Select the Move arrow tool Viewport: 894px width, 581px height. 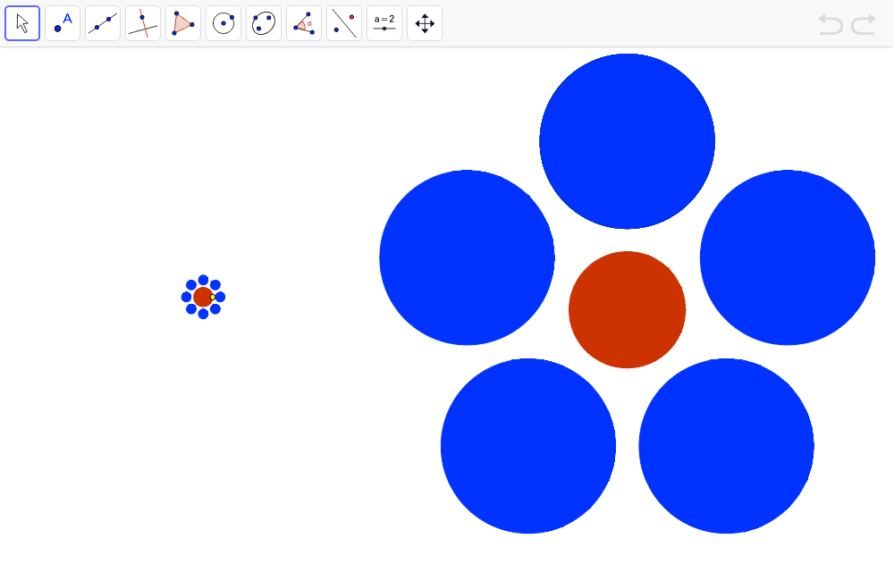click(22, 23)
